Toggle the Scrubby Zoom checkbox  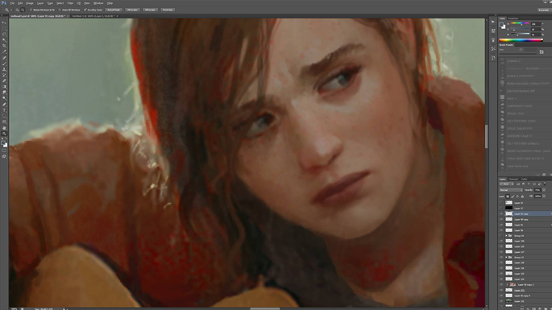85,10
